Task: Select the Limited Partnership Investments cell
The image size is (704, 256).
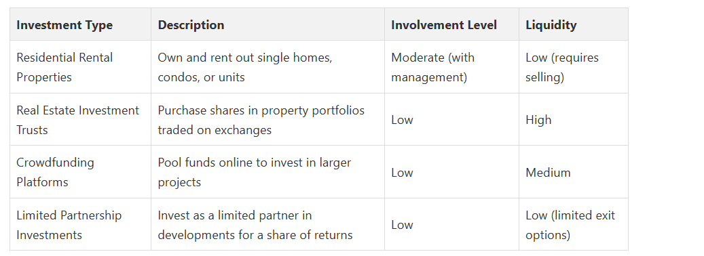Action: [80, 224]
